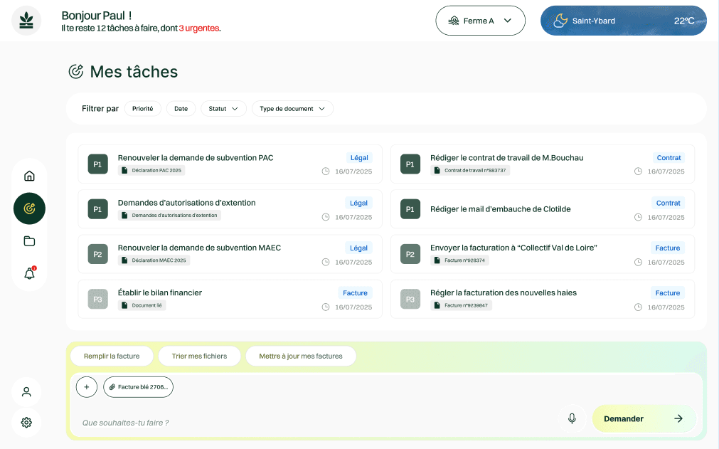Image resolution: width=719 pixels, height=449 pixels.
Task: Open the Déclaration MAEC 2025 document chip
Action: point(154,260)
